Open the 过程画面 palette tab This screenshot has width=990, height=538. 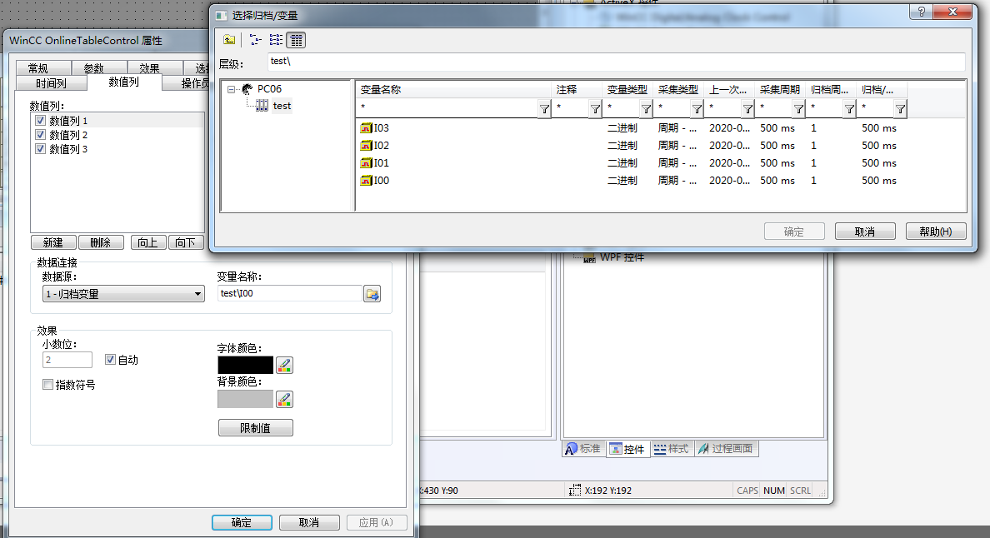coord(726,448)
